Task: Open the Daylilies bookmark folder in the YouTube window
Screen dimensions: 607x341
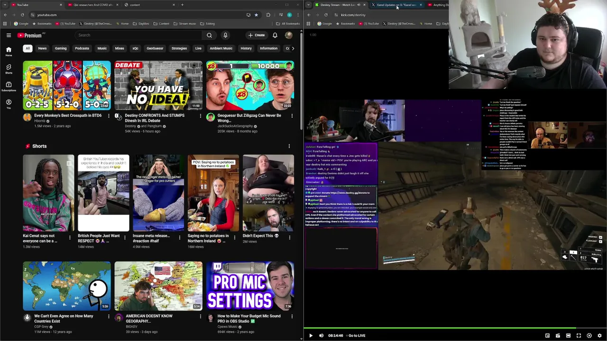Action: pyautogui.click(x=141, y=24)
